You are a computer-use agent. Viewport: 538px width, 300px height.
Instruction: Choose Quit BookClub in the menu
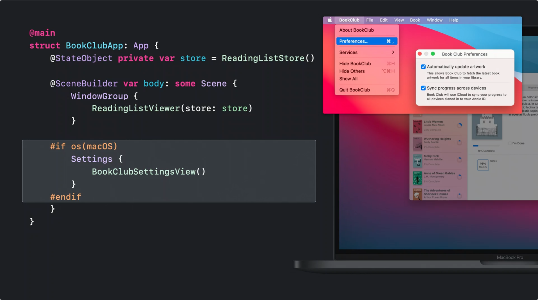[x=367, y=90]
